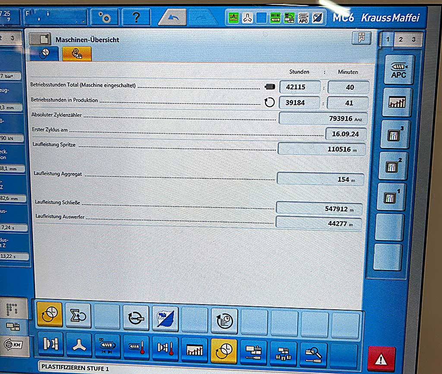The width and height of the screenshot is (442, 374).
Task: Click the 82,6 mm value in the left panel
Action: (x=13, y=198)
